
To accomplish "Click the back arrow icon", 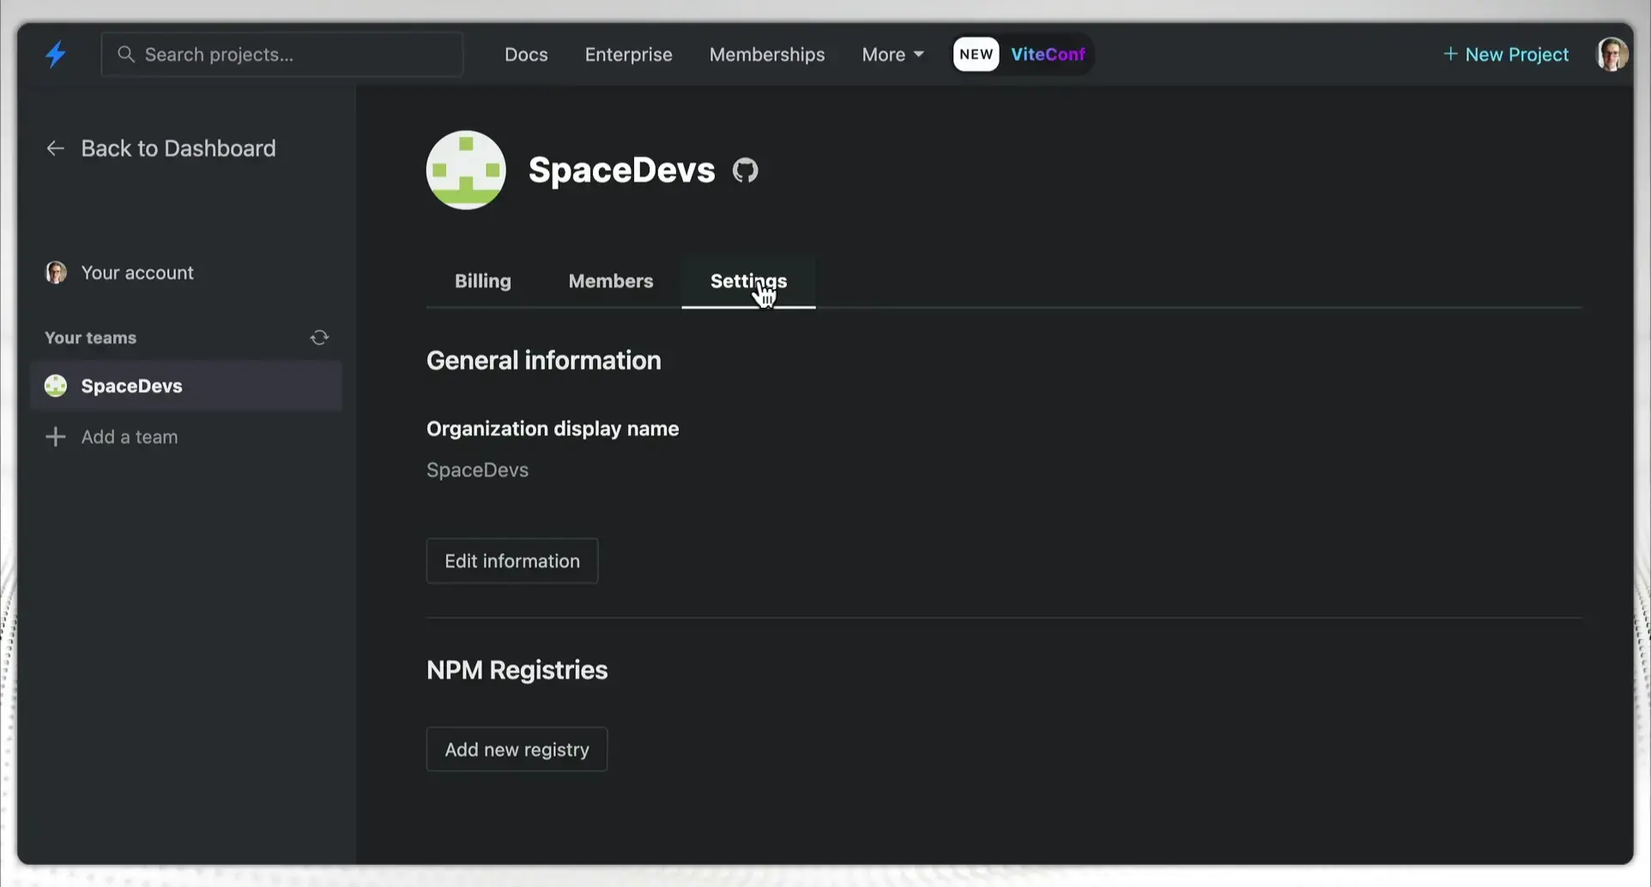I will tap(55, 148).
